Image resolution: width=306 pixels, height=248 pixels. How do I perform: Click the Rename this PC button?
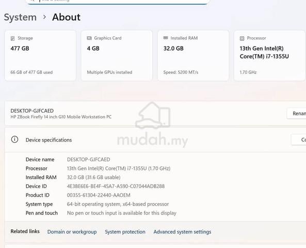pos(296,113)
